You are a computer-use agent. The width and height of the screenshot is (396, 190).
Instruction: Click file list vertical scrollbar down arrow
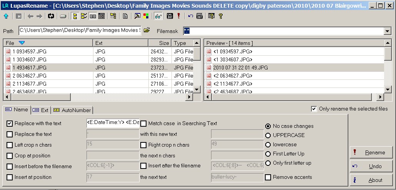(x=197, y=89)
